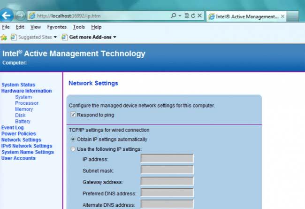Open the IPv6 Network Settings link
Image resolution: width=305 pixels, height=209 pixels.
tap(27, 146)
